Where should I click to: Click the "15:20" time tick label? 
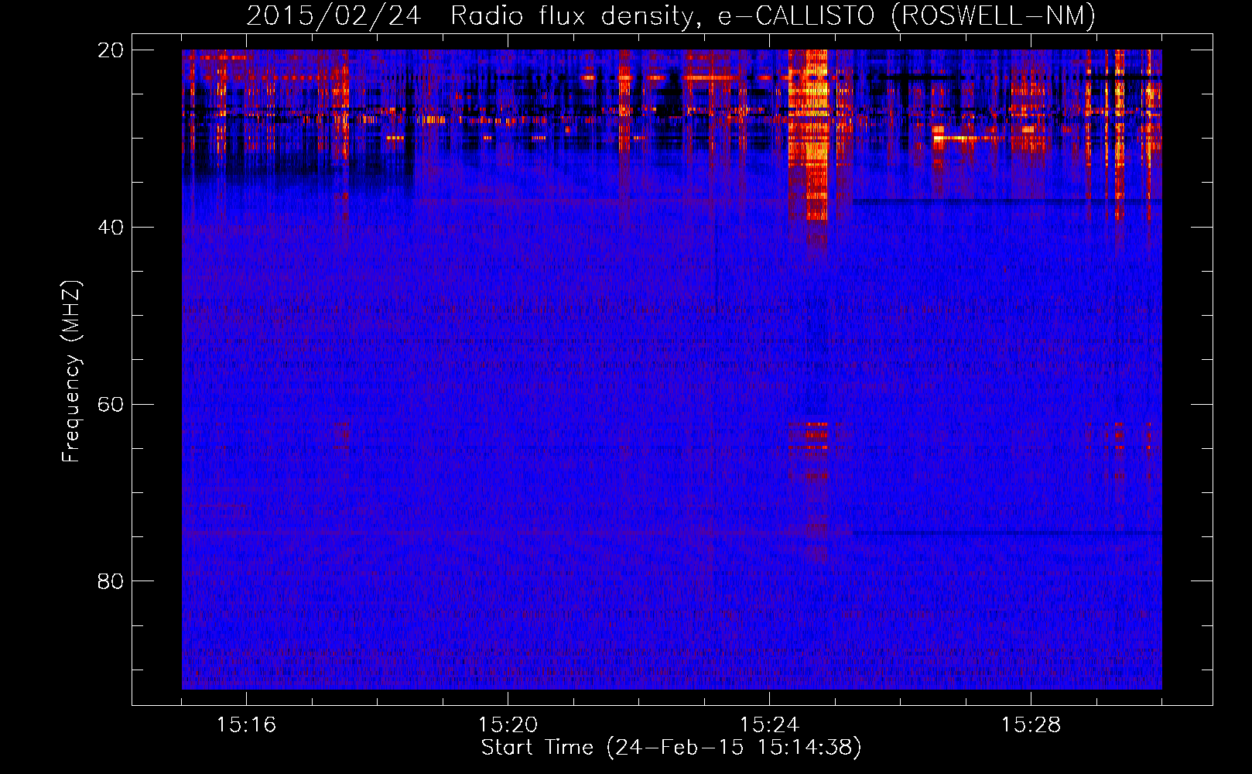(508, 725)
